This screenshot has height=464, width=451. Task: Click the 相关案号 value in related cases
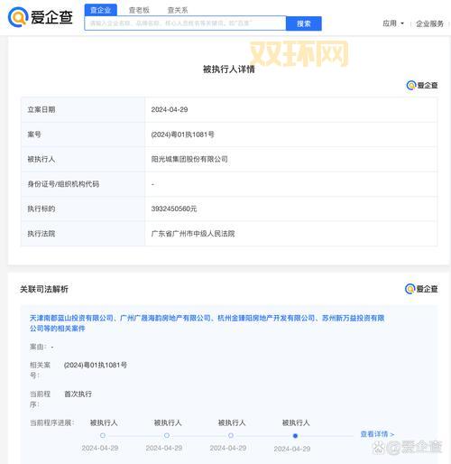coord(96,365)
